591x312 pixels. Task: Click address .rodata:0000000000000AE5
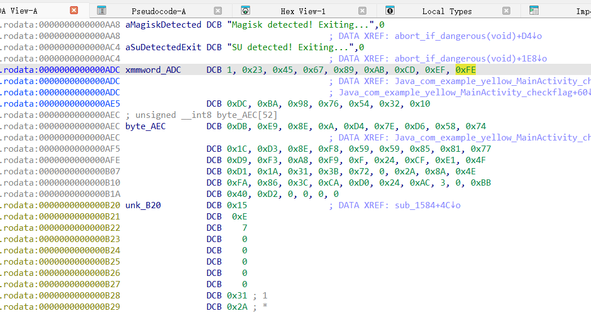pyautogui.click(x=60, y=104)
